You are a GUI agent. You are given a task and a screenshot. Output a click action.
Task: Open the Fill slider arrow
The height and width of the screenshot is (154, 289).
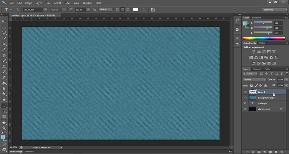coord(286,85)
